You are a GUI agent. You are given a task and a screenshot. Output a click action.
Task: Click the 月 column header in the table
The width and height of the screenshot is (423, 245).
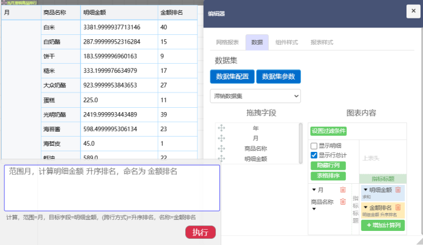point(21,12)
